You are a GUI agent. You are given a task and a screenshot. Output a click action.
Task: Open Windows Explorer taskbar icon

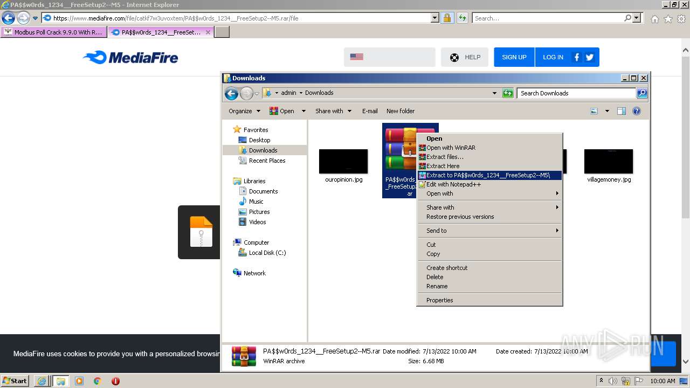point(60,381)
